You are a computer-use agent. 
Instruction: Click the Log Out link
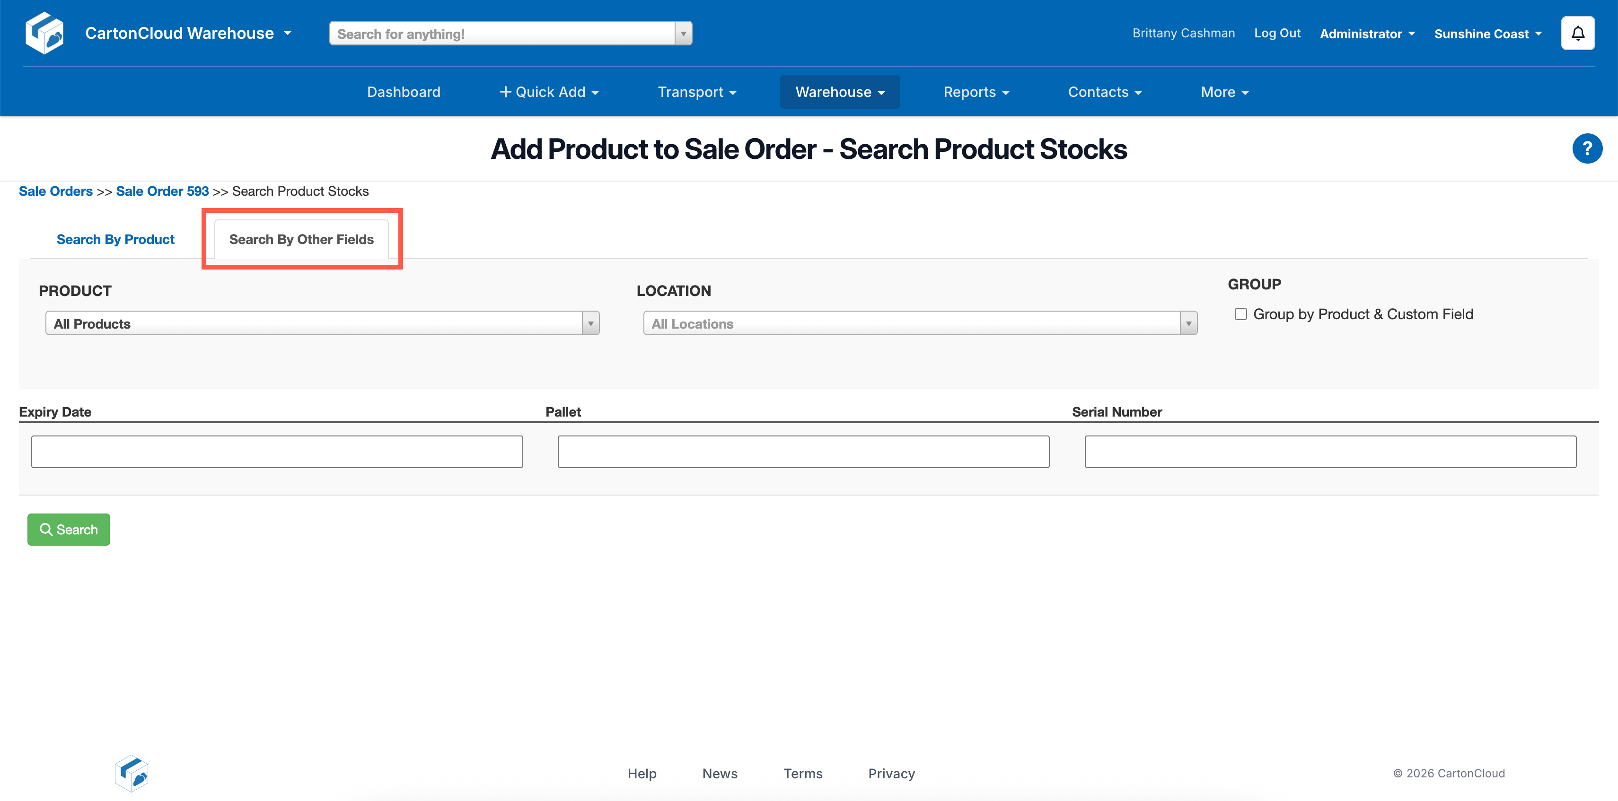click(x=1276, y=33)
